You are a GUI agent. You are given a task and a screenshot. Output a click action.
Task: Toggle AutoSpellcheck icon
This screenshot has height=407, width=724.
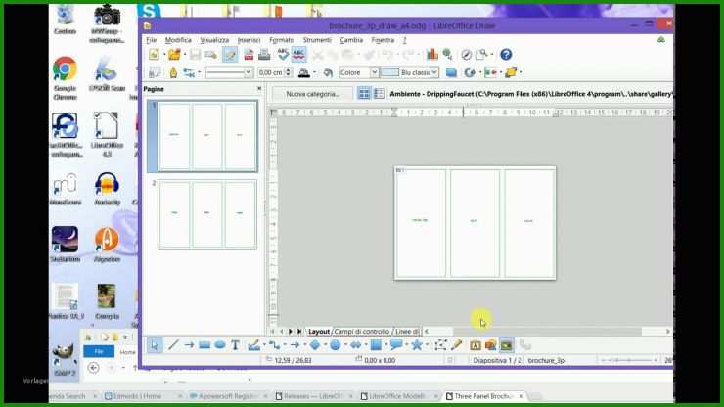298,55
